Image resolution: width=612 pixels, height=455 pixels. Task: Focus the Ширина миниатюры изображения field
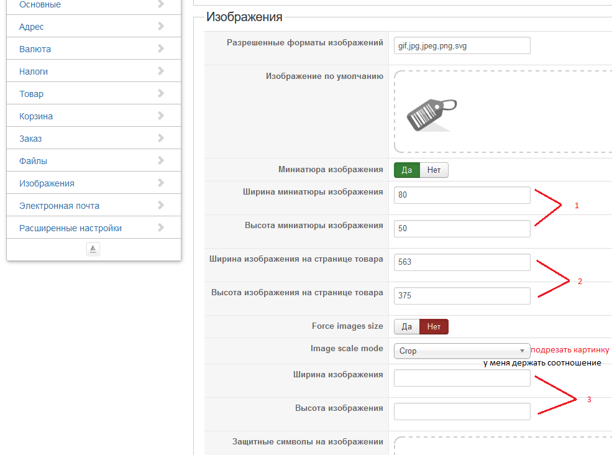pos(462,195)
